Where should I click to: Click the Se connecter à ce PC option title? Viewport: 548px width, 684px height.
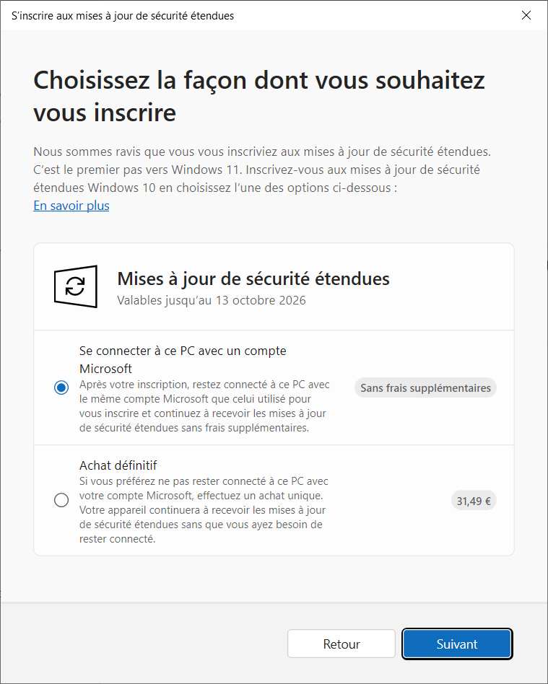[x=182, y=351]
